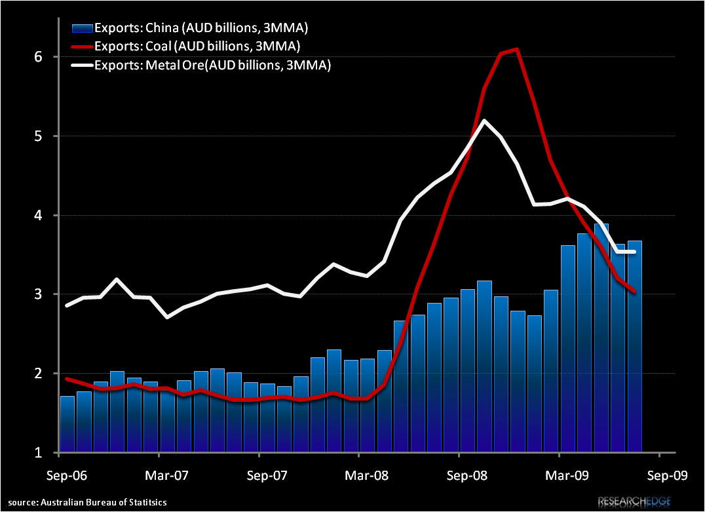Select the 'Exports: Metal Ore' legend label

pos(212,65)
